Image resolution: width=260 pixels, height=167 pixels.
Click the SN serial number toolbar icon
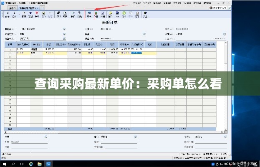tap(117, 15)
